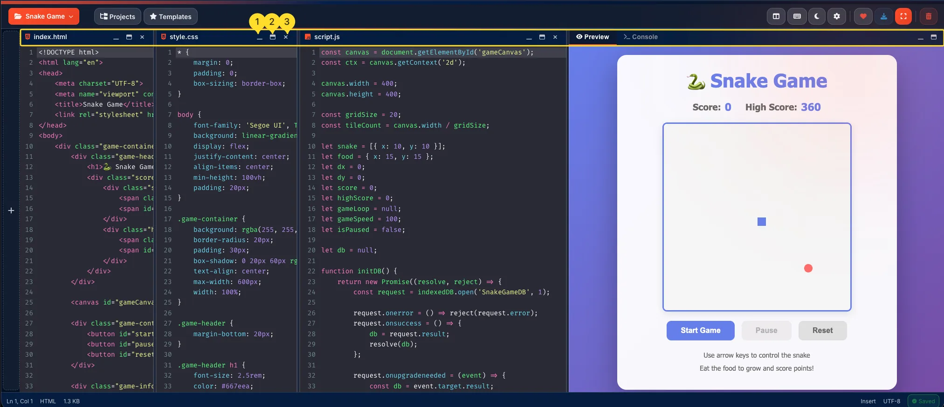The height and width of the screenshot is (407, 944).
Task: Toggle dark mode with the moon icon
Action: click(817, 16)
